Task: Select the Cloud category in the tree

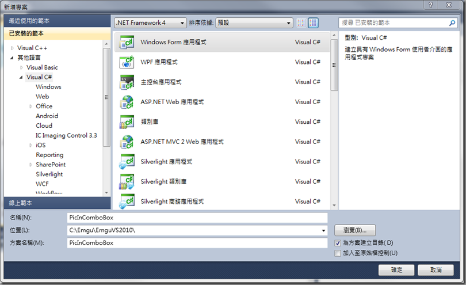Action: tap(44, 126)
